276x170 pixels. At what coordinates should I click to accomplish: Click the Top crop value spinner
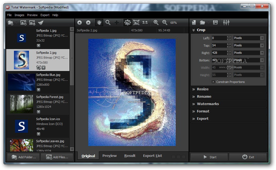pos(229,45)
